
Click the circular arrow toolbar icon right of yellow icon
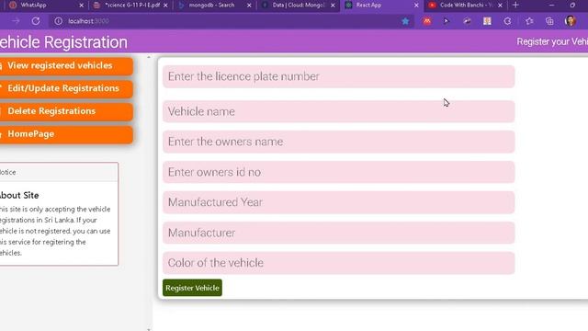pyautogui.click(x=507, y=21)
